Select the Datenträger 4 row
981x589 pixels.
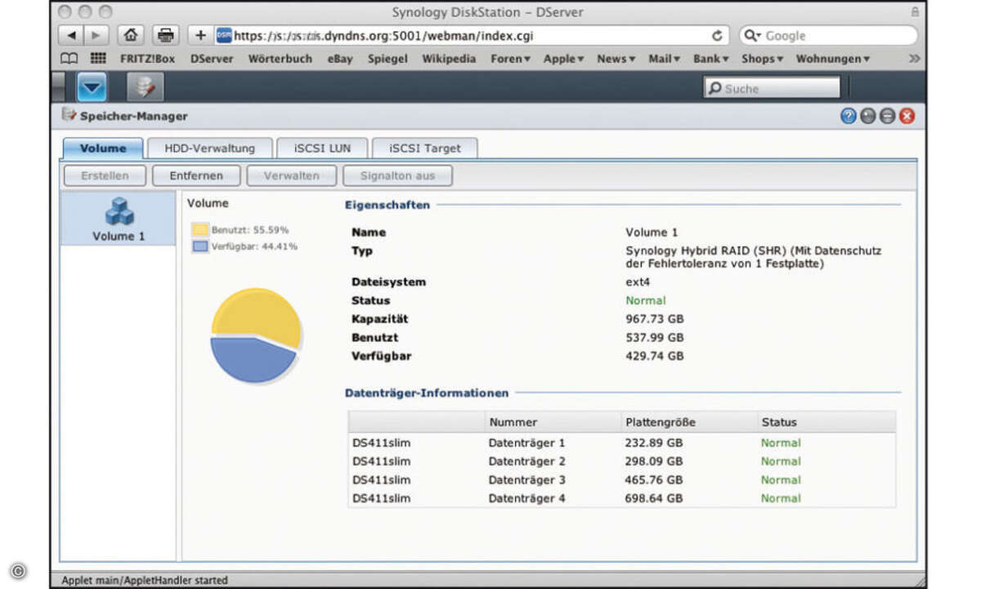coord(622,498)
